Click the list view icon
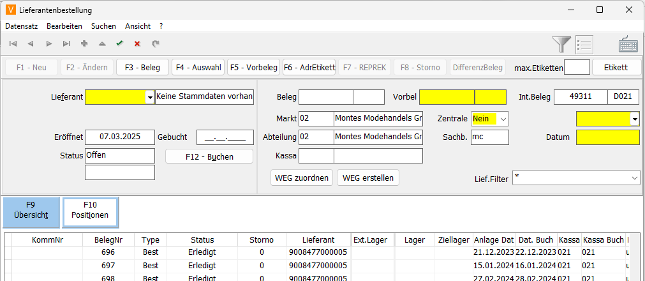 (x=584, y=44)
